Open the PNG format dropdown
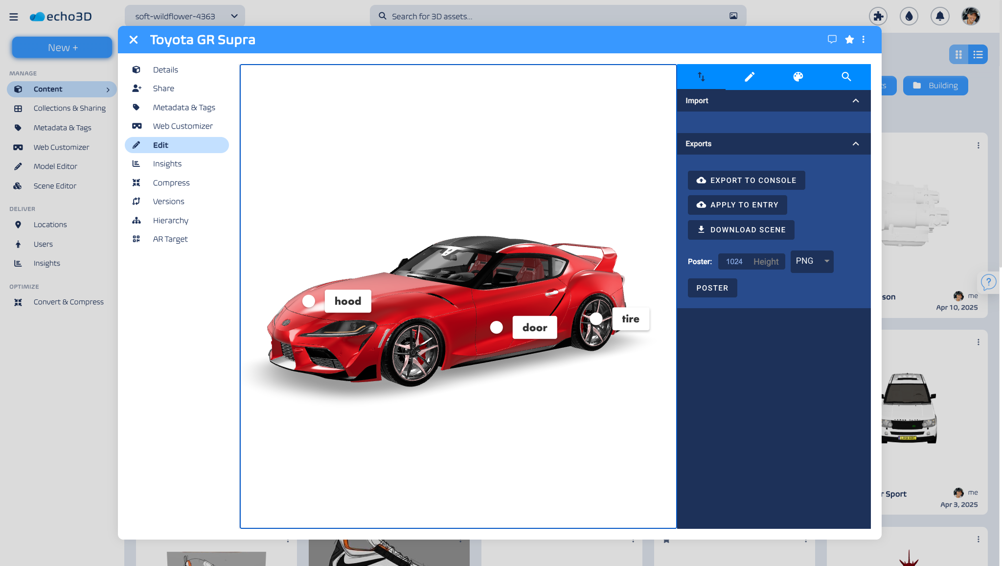The width and height of the screenshot is (1002, 566). click(812, 261)
